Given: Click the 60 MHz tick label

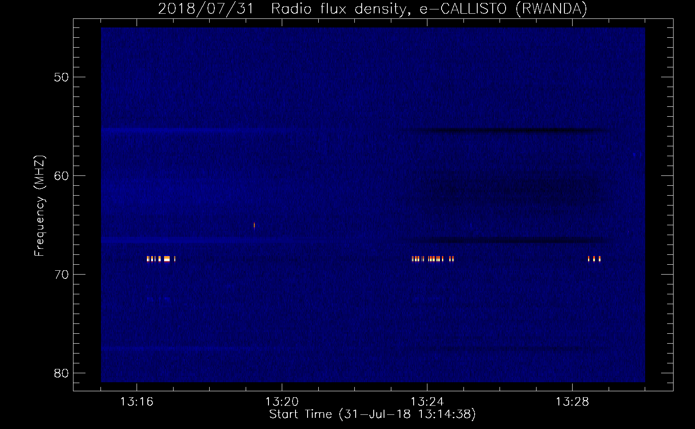Looking at the screenshot, I should (61, 176).
